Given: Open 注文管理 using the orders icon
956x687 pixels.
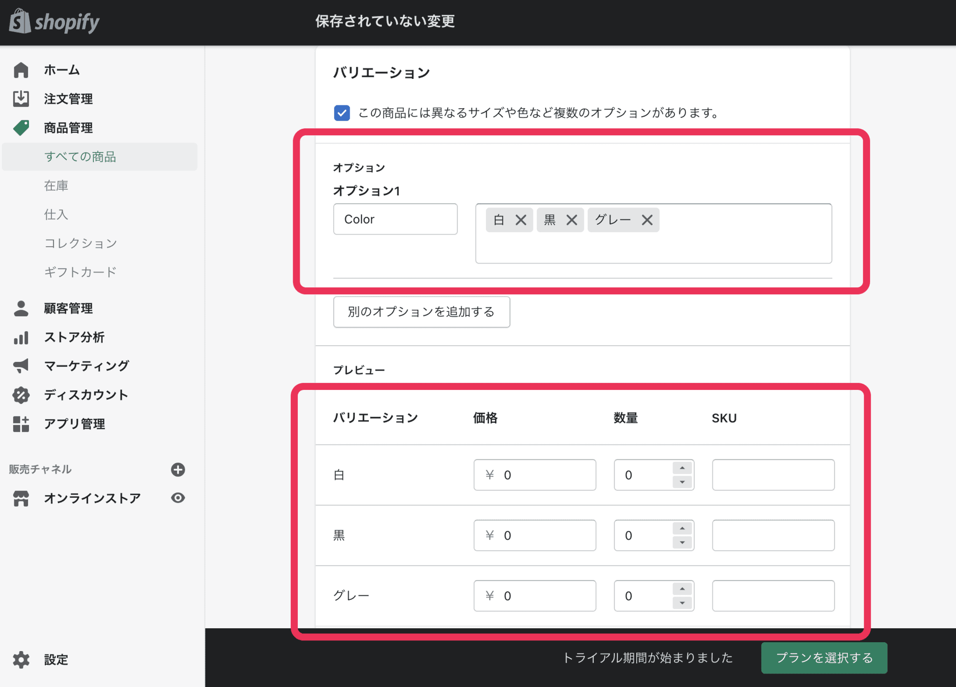Looking at the screenshot, I should (x=21, y=98).
